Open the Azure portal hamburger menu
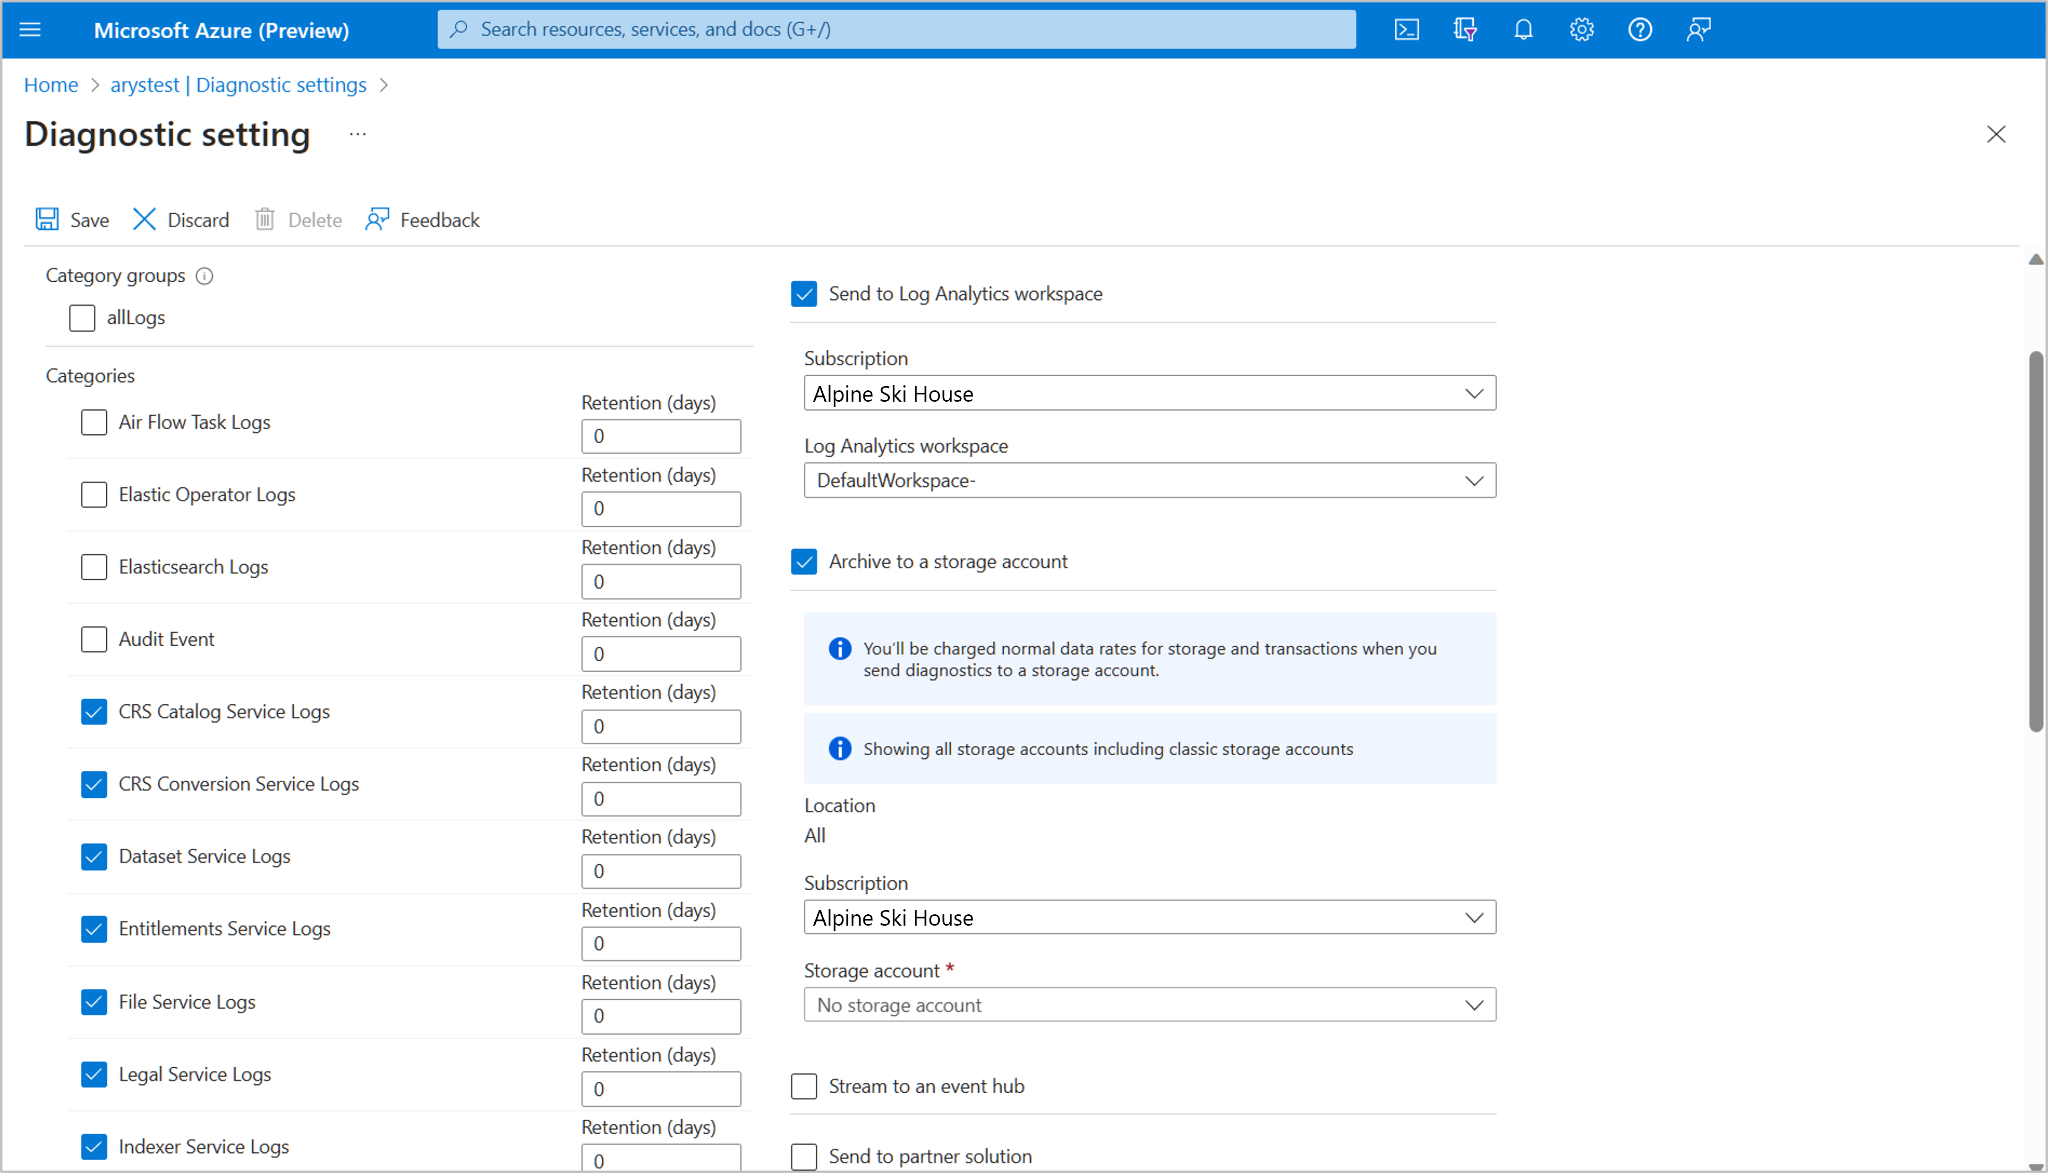 point(30,30)
